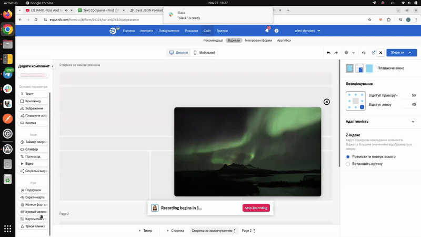Open the Інтегровані форми tab
Image resolution: width=421 pixels, height=237 pixels.
pos(258,41)
